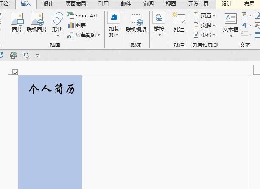
Task: Open the 引用 references tab
Action: coord(103,4)
